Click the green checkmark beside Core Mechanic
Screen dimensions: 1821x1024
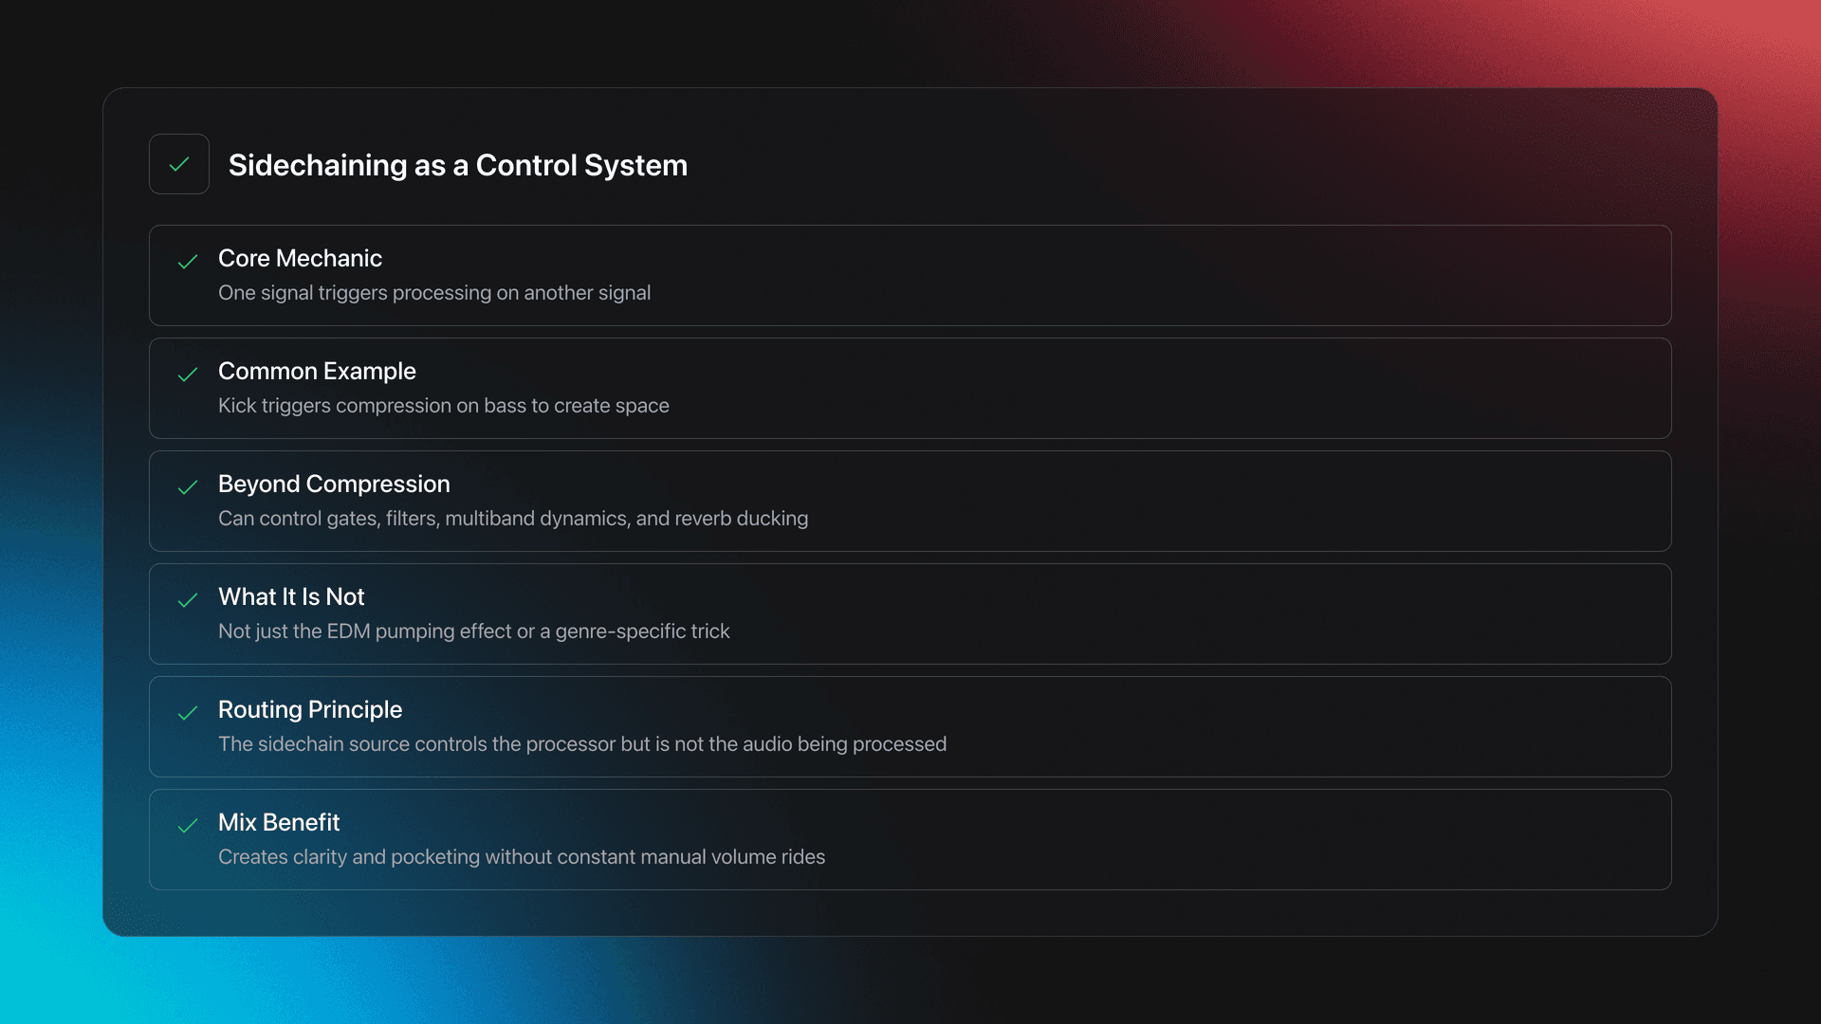[188, 263]
